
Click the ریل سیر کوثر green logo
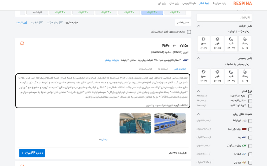244,145
